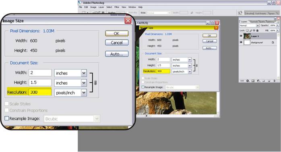Click the Cancel button in enlarged dialog
Image resolution: width=281 pixels, height=152 pixels.
pos(117,43)
